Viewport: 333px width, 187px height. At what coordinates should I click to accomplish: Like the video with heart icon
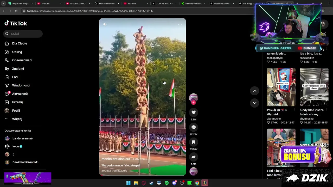[193, 112]
